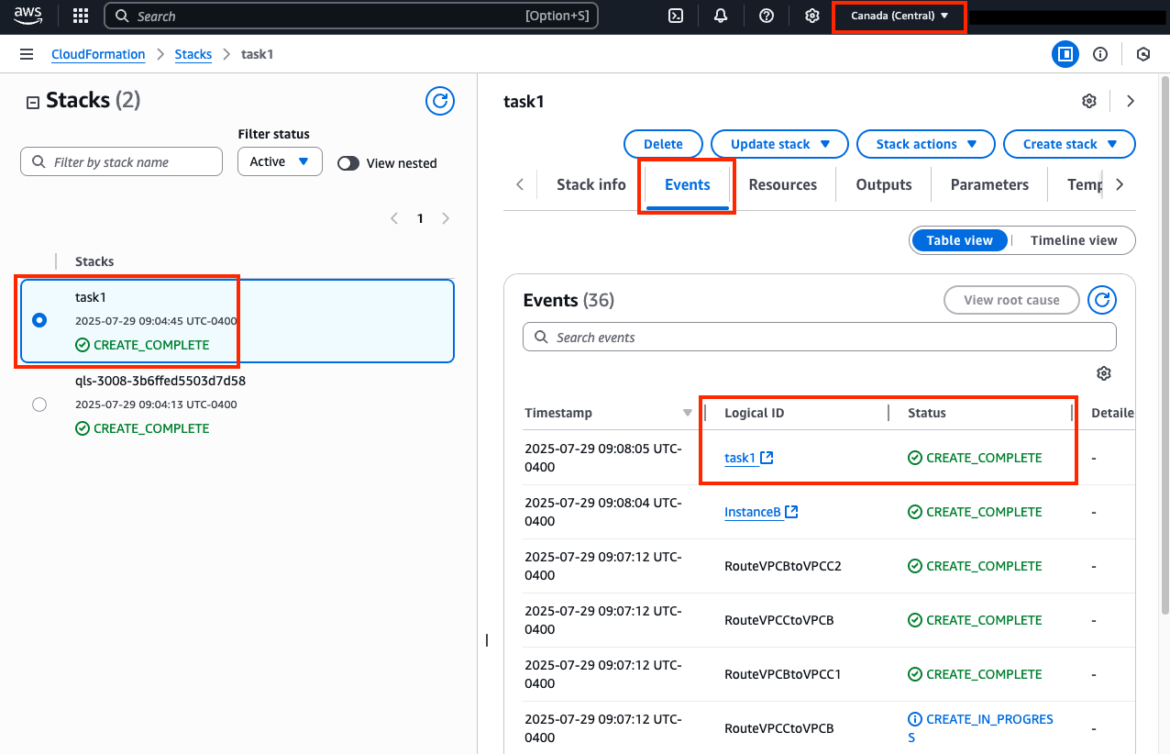This screenshot has height=754, width=1170.
Task: Toggle the View nested switch
Action: (x=348, y=163)
